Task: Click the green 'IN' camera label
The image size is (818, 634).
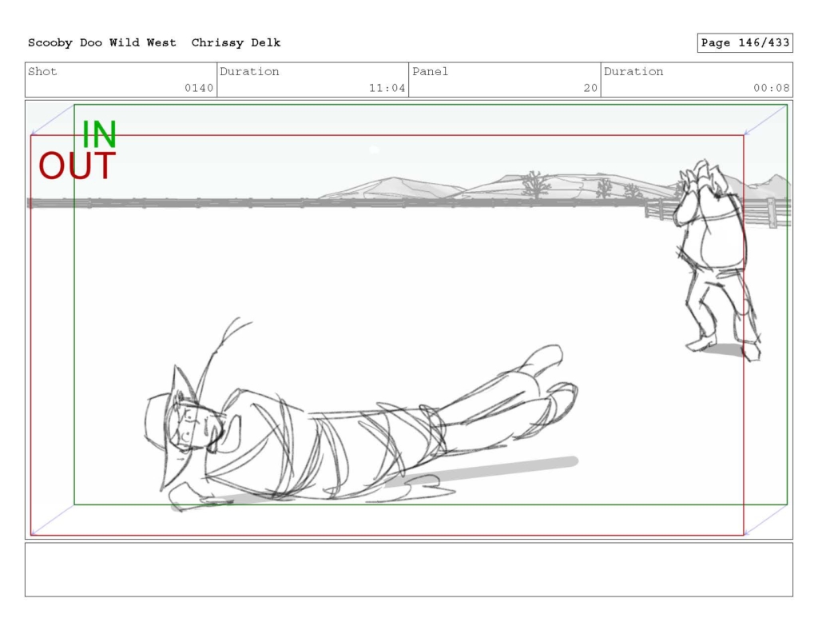Action: [x=99, y=134]
